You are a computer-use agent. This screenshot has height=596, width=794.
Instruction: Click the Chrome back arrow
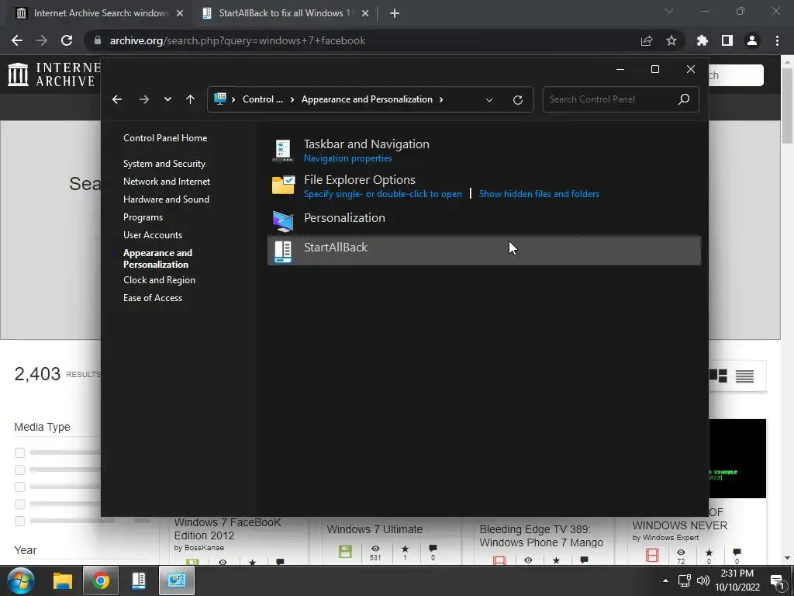pyautogui.click(x=17, y=40)
